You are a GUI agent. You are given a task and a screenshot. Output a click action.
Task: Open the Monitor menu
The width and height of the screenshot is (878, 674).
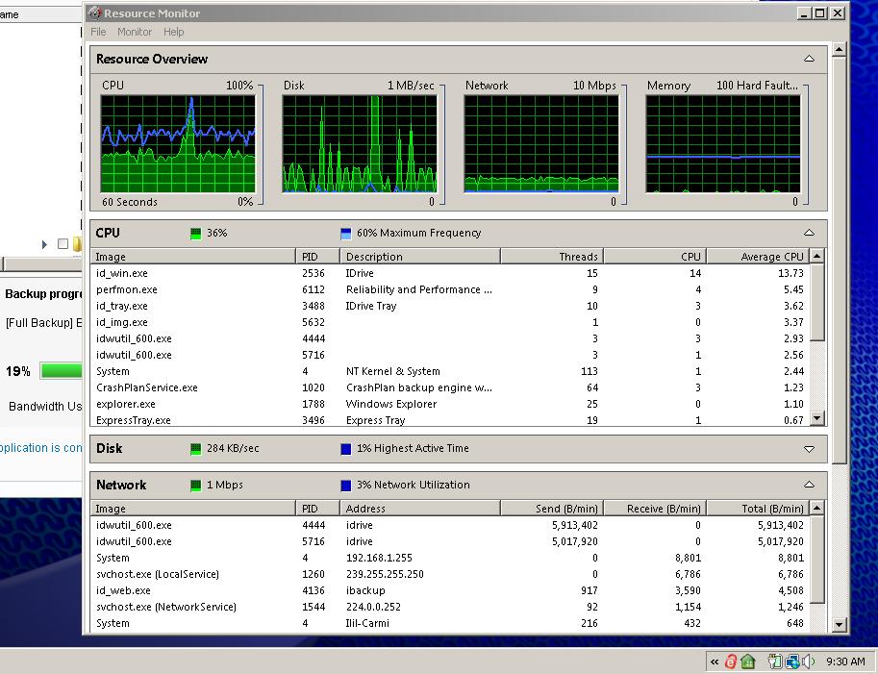pyautogui.click(x=135, y=32)
